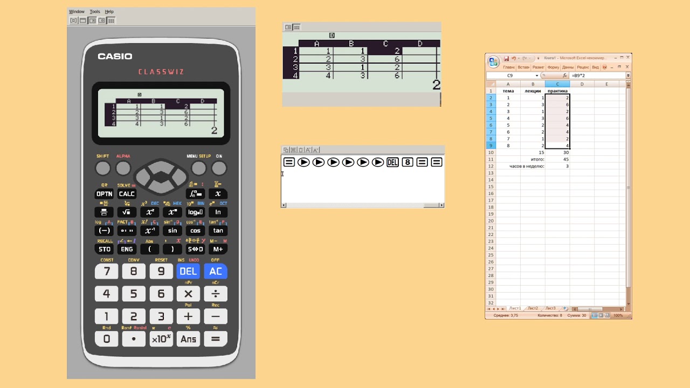Click the Save icon in Excel quick access toolbar
This screenshot has height=388, width=690.
click(507, 58)
